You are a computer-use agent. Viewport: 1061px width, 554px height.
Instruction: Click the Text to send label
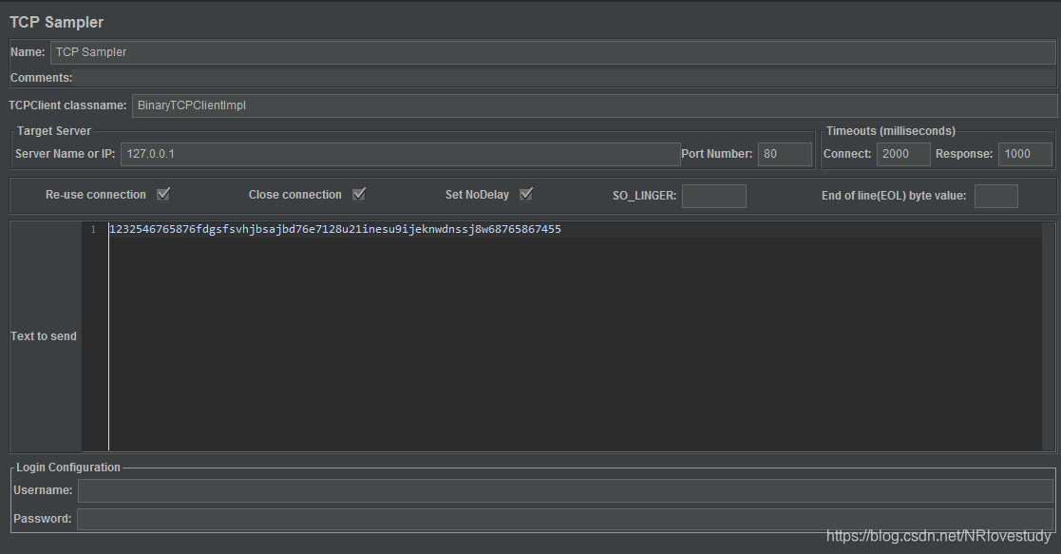coord(44,336)
